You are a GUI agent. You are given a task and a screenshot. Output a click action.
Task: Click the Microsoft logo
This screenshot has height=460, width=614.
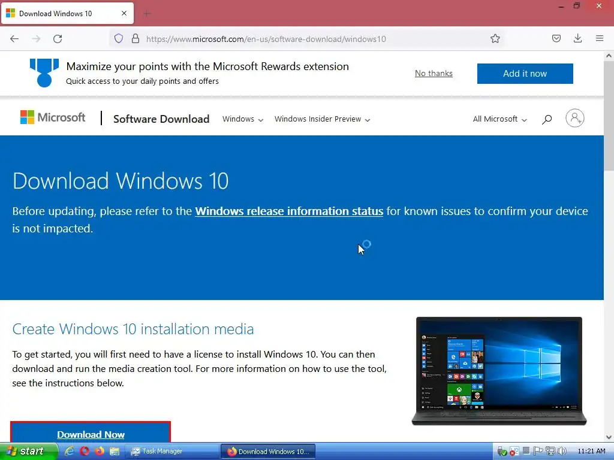[53, 117]
